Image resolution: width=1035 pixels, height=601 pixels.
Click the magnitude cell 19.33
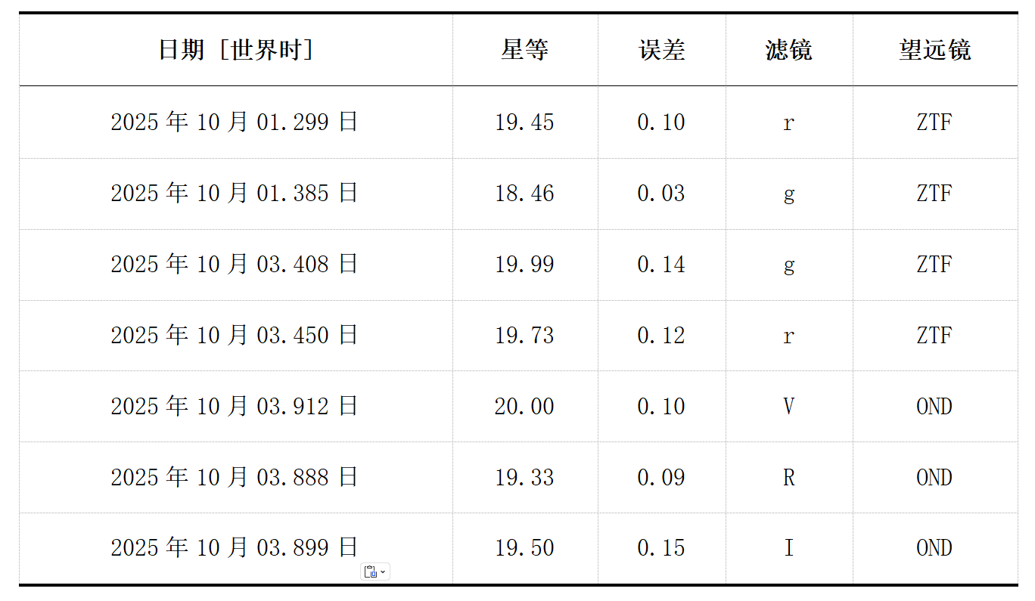click(x=524, y=478)
